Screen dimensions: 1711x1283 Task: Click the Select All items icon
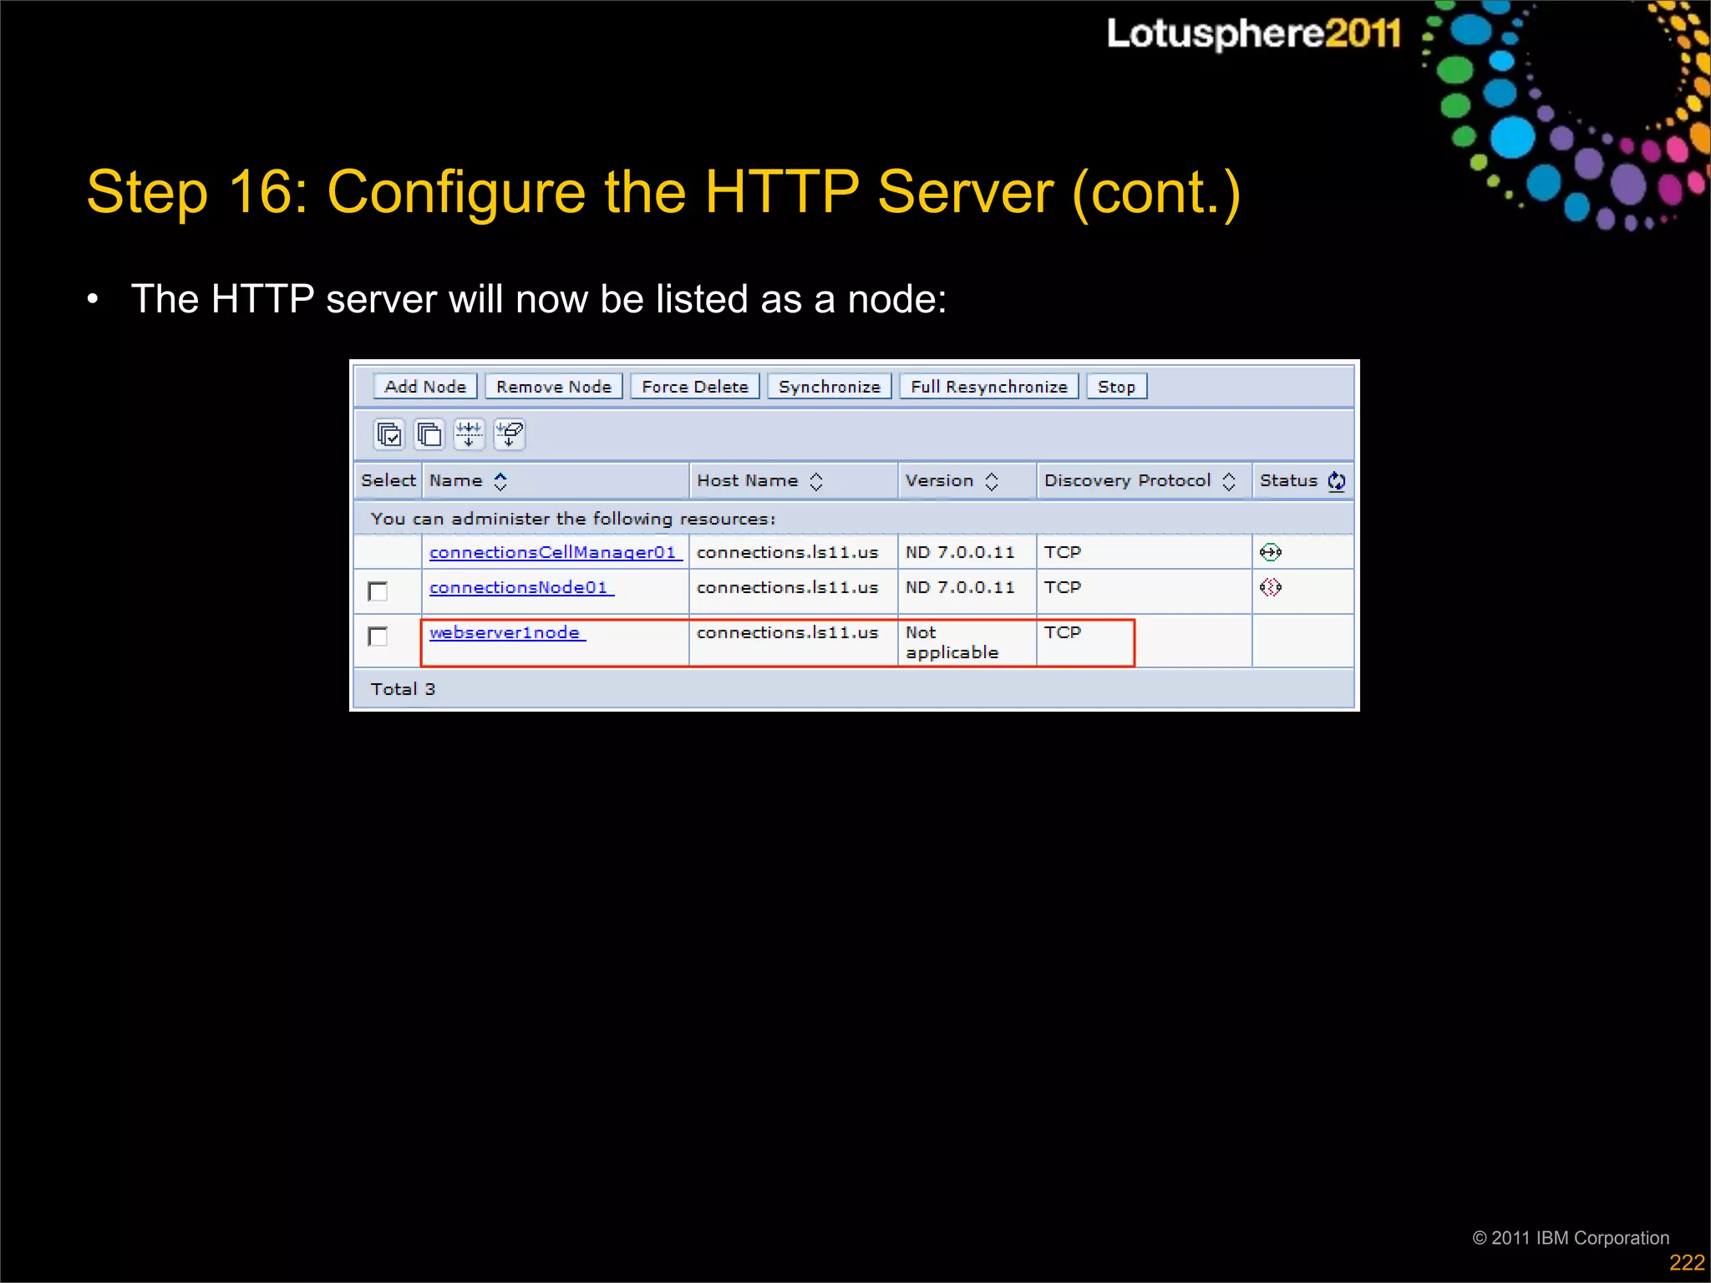coord(388,434)
